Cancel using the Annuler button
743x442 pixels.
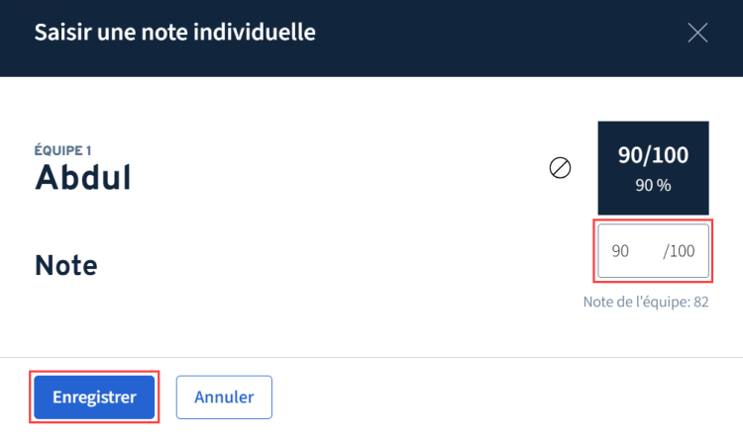tap(224, 398)
